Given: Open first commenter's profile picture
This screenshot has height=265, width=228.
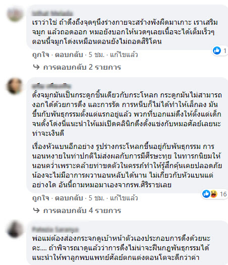Looking at the screenshot, I should click(15, 14).
